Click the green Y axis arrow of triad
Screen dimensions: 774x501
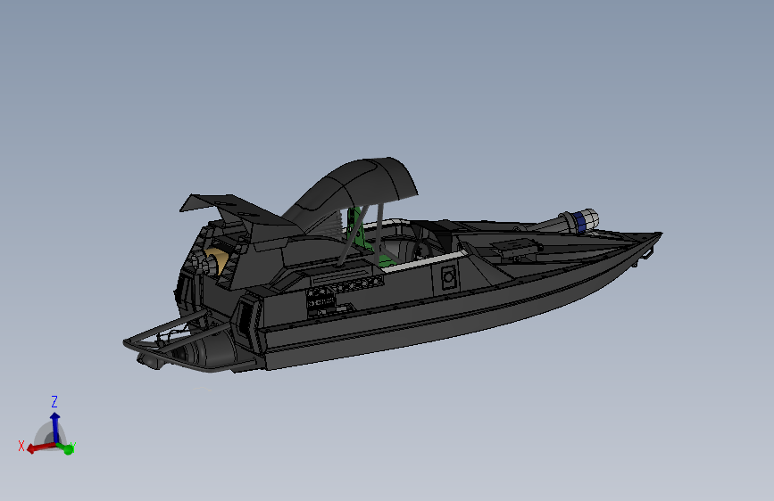[66, 448]
